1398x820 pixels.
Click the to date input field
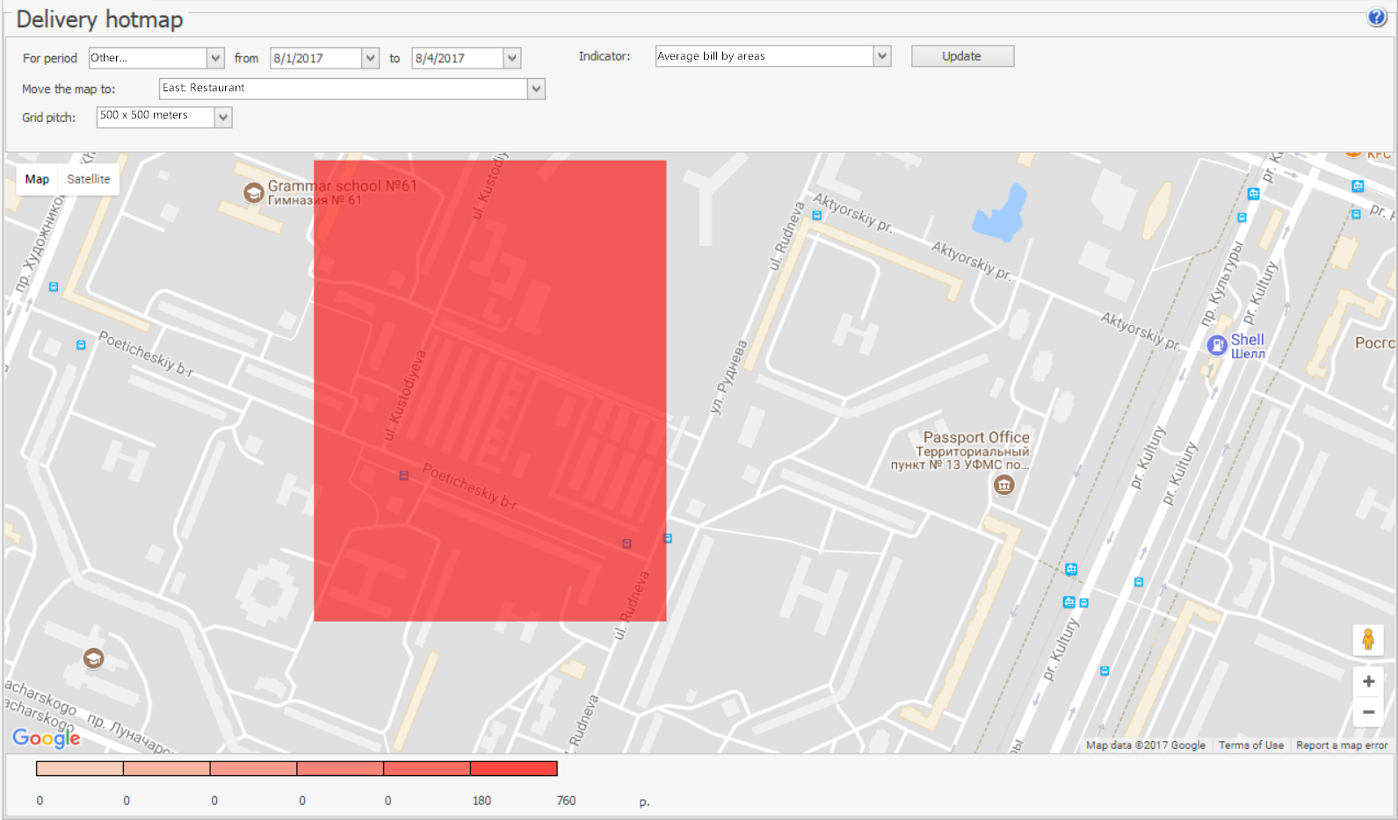coord(458,58)
